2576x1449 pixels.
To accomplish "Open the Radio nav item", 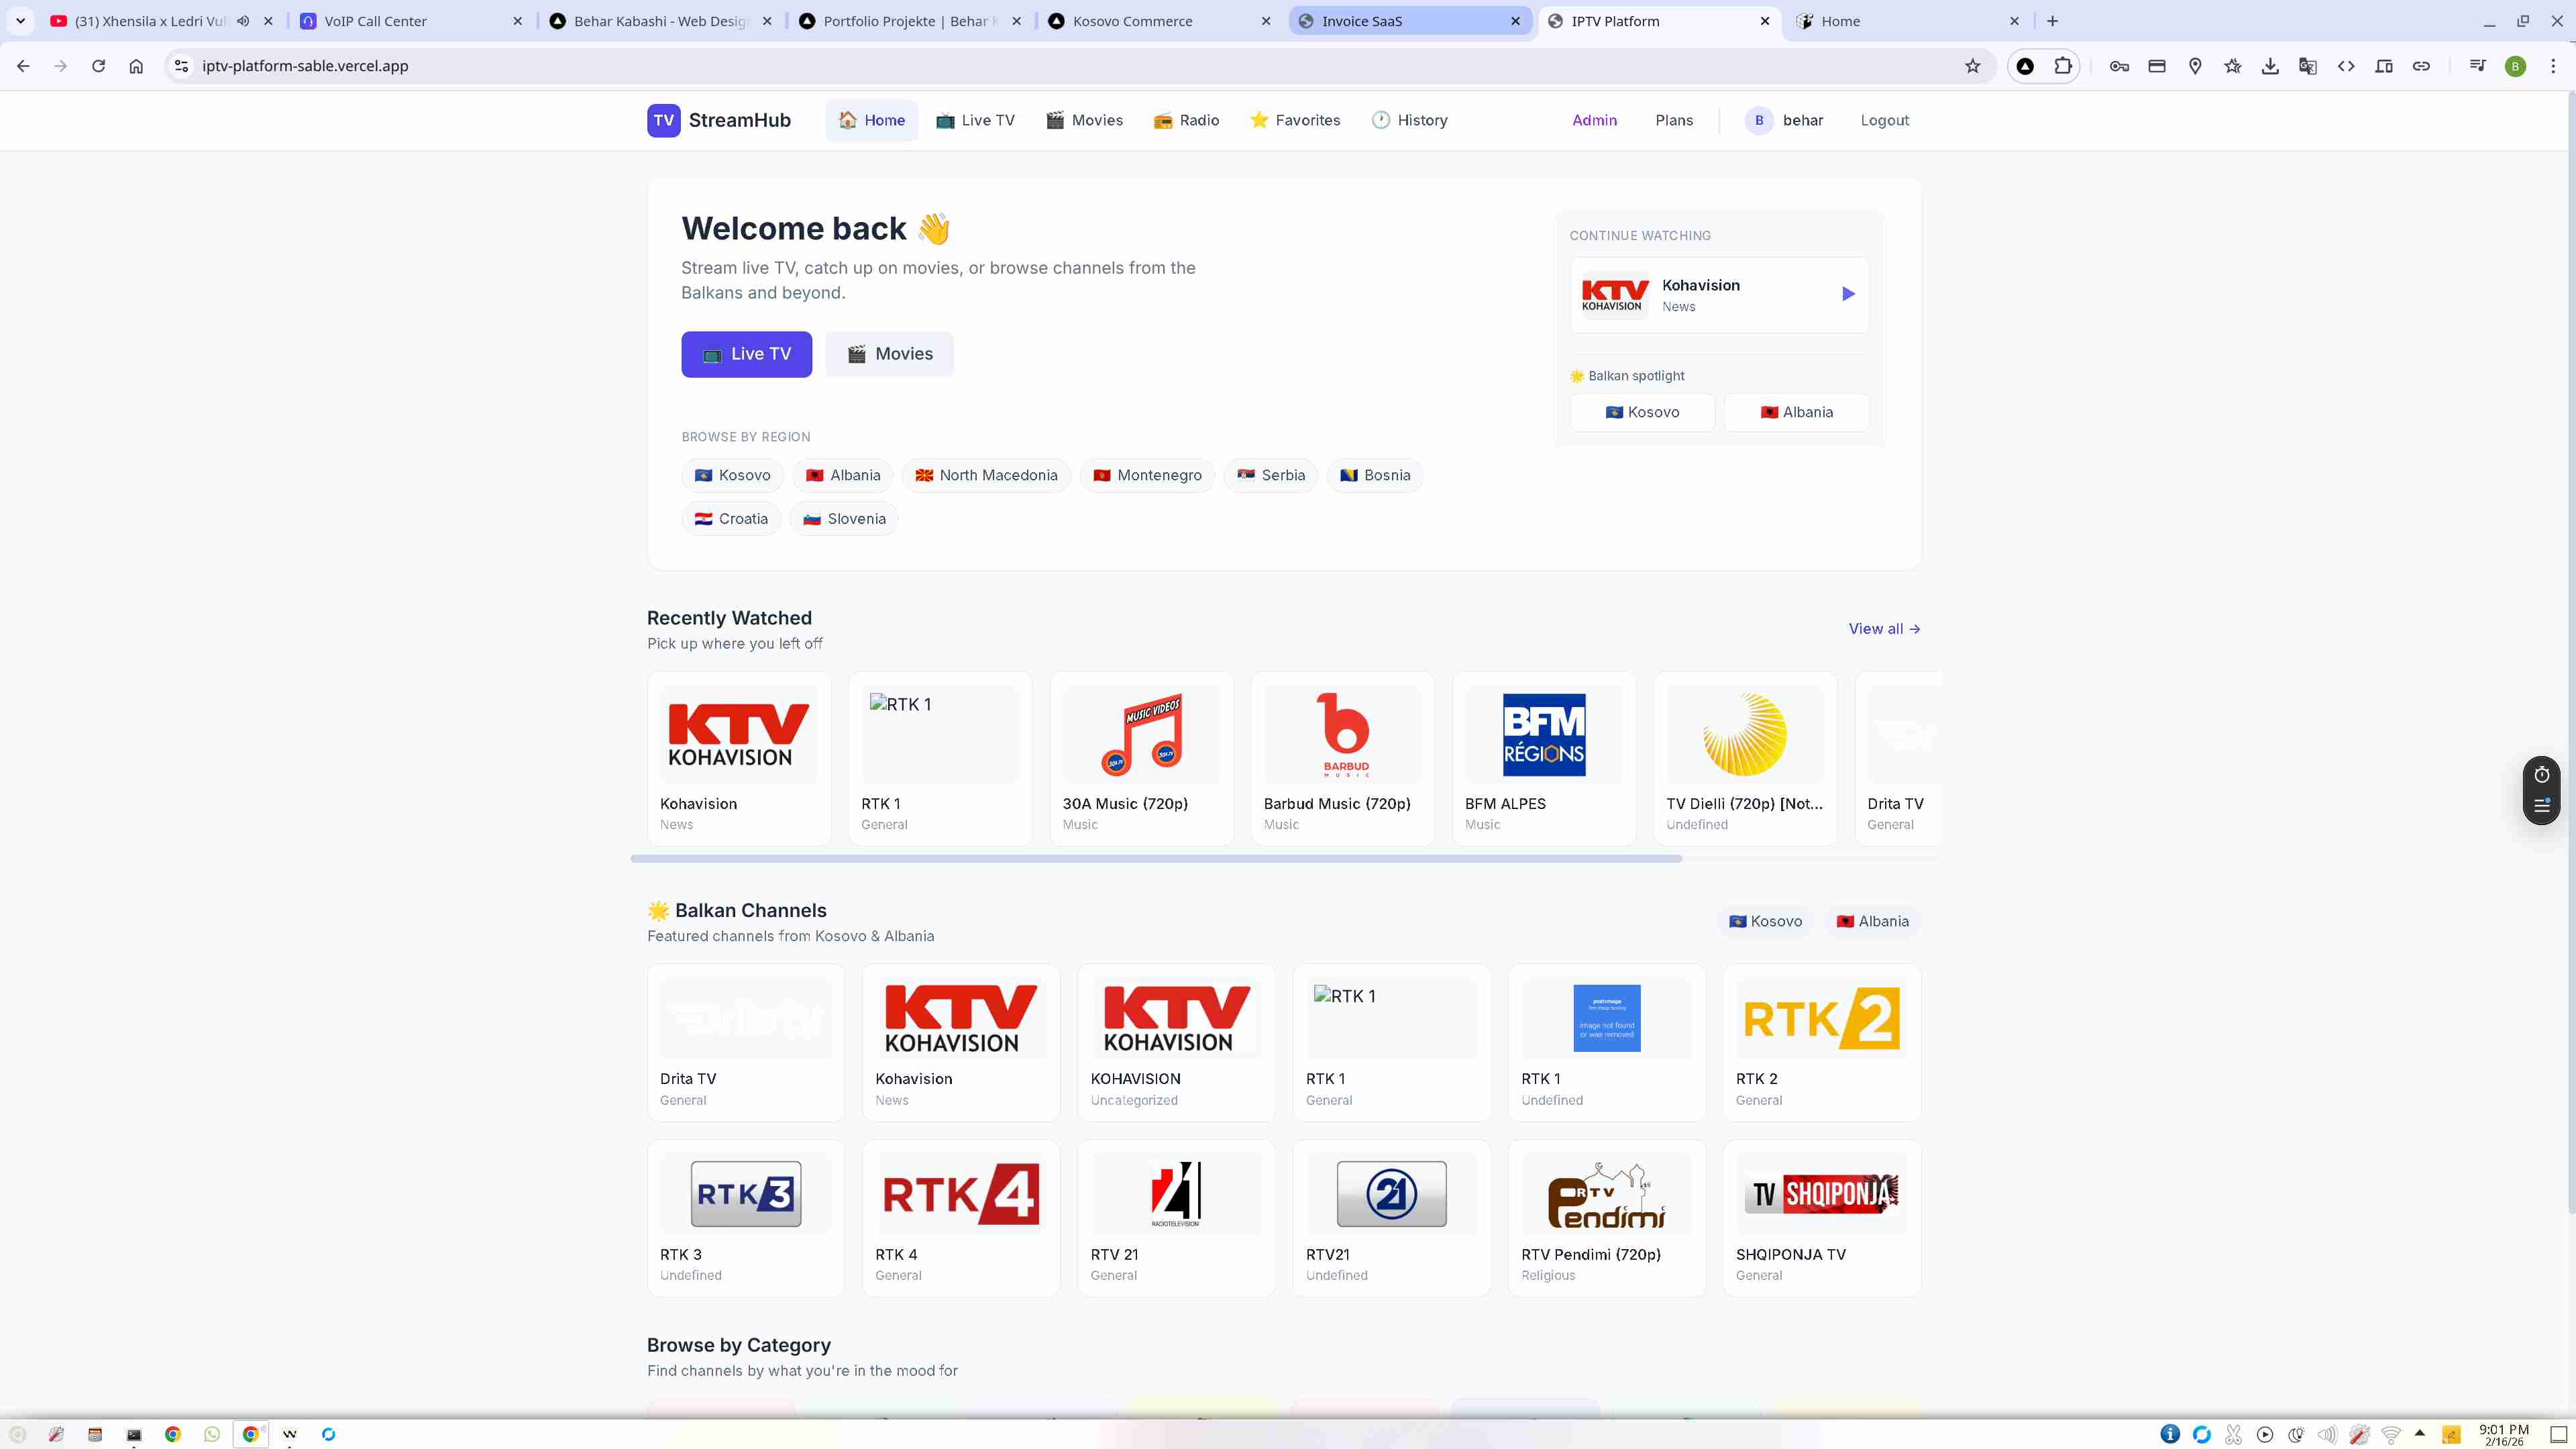I will pyautogui.click(x=1186, y=120).
